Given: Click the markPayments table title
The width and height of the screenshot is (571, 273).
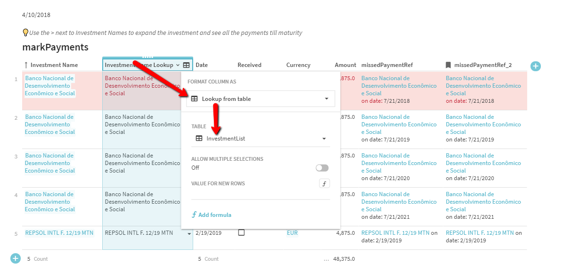Looking at the screenshot, I should [x=55, y=48].
